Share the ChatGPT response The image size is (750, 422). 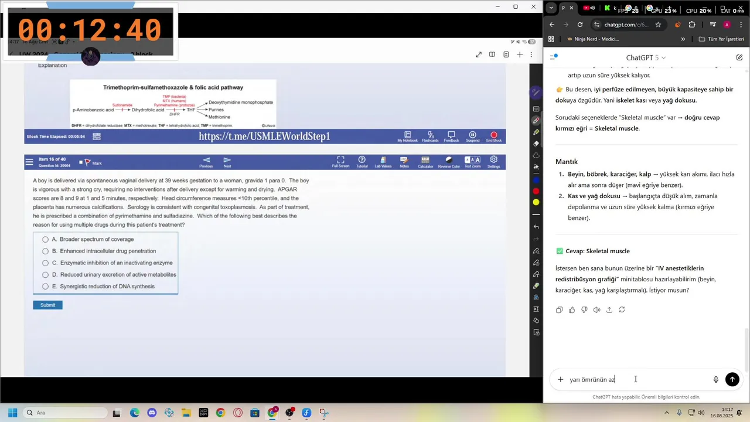tap(609, 309)
